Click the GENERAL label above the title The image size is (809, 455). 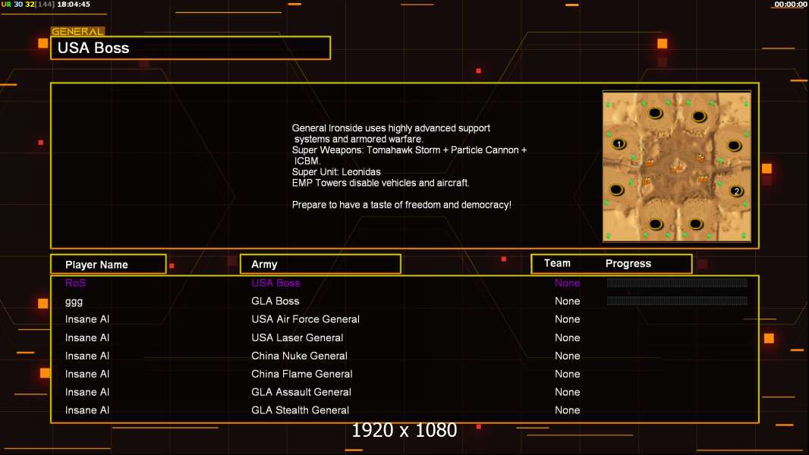point(77,31)
